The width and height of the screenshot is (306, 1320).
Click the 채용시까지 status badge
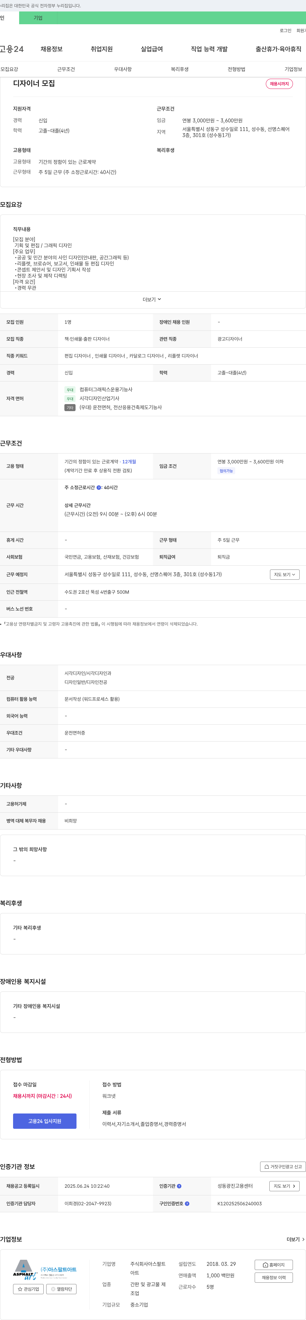[279, 84]
